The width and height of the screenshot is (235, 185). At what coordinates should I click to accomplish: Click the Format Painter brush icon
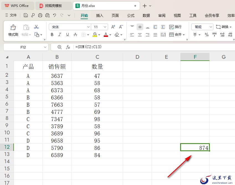(x=13, y=27)
